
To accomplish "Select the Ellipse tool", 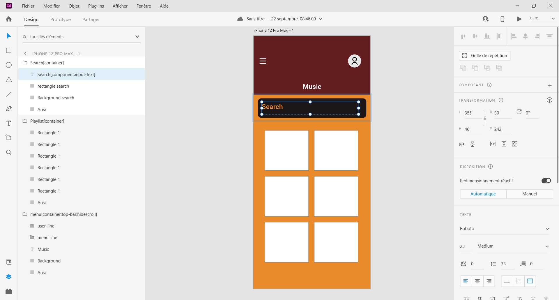I will [x=9, y=65].
